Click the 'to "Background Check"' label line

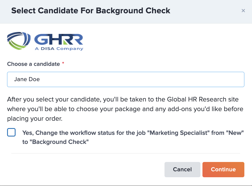[55, 142]
